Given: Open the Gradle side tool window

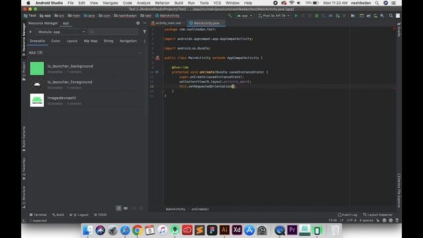Looking at the screenshot, I should [399, 30].
